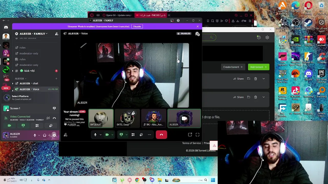328x184 pixels.
Task: Deafen headphones in user panel
Action: (x=45, y=135)
